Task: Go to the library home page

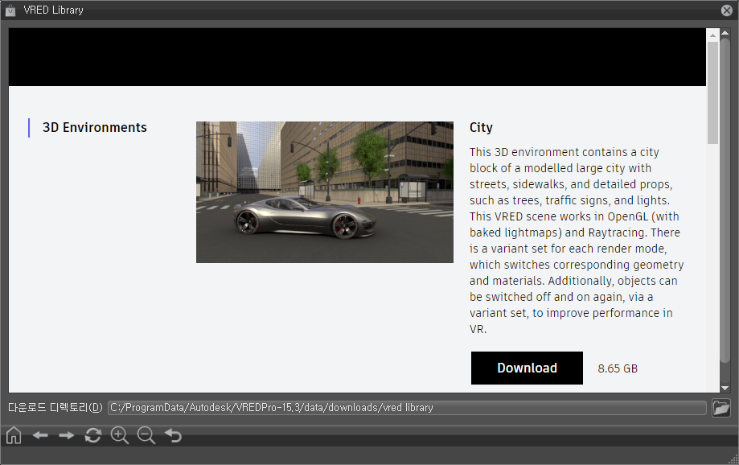Action: (14, 435)
